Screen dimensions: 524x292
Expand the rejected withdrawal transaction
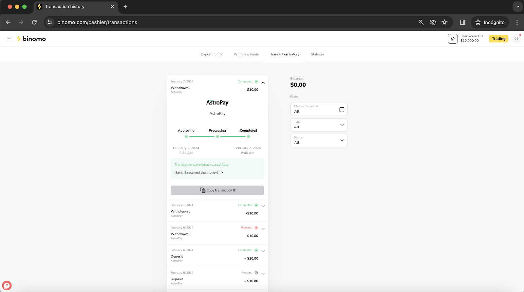pyautogui.click(x=263, y=229)
